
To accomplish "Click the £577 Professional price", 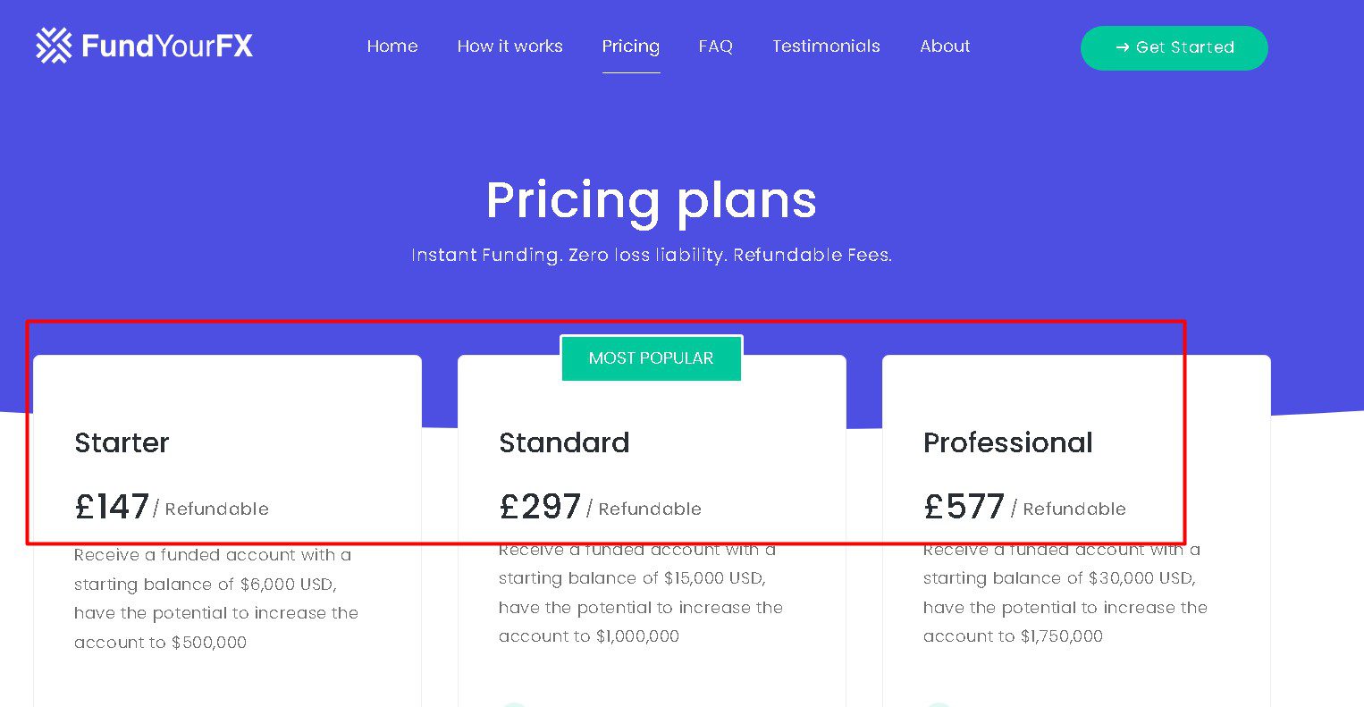I will 964,507.
